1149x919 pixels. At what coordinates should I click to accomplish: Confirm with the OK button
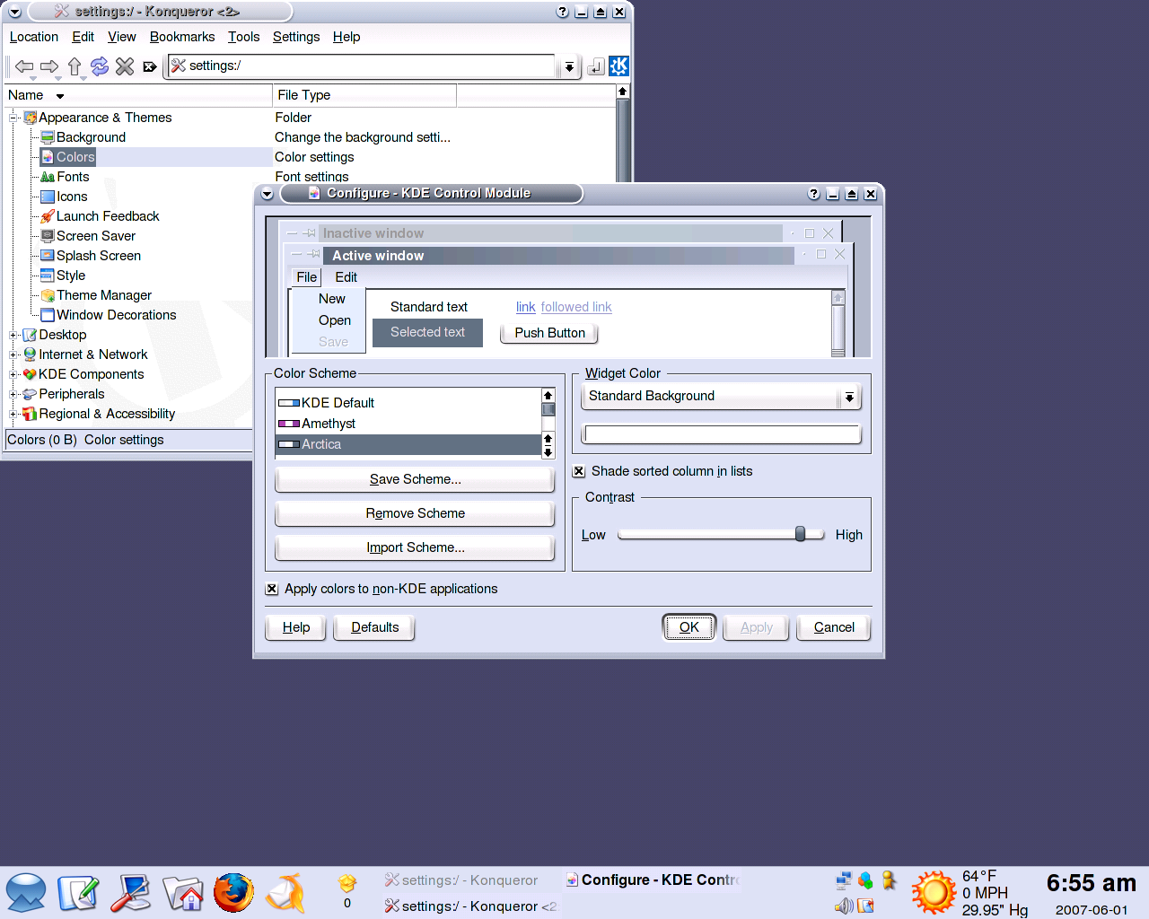[x=689, y=627]
